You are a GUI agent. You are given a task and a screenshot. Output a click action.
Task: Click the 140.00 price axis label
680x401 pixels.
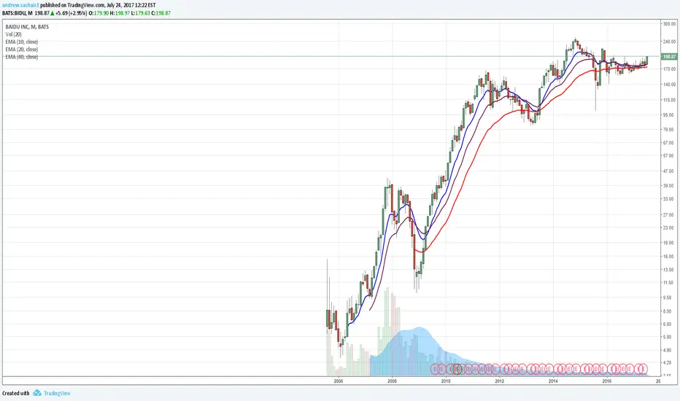click(669, 85)
